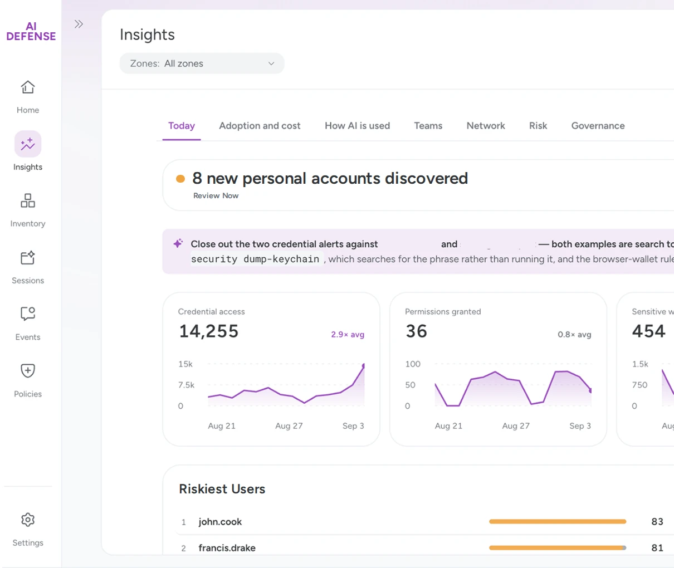Click the Home label in sidebar

28,110
